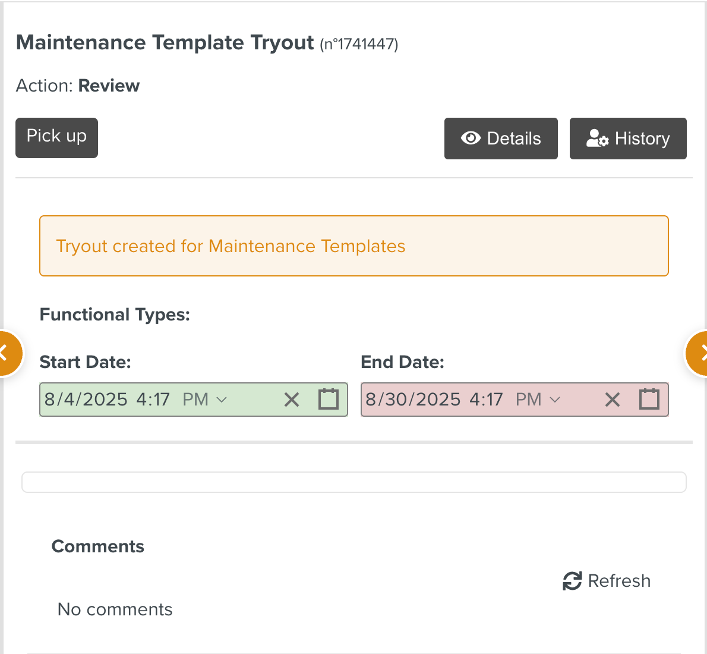The width and height of the screenshot is (707, 654).
Task: Go to previous item with left orange arrow
Action: coord(6,353)
